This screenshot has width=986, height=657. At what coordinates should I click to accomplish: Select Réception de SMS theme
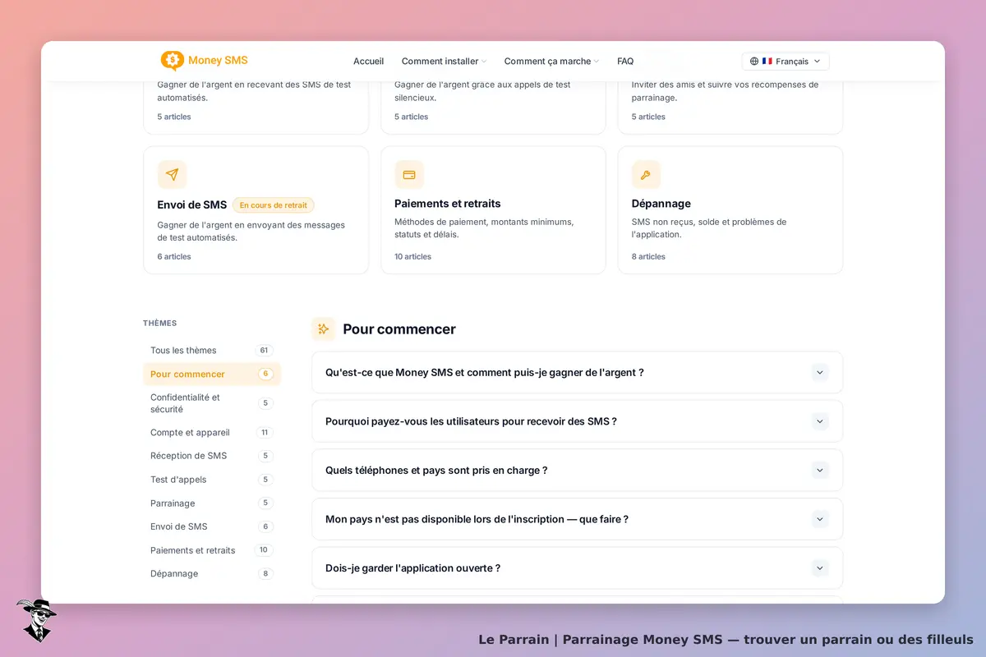212,456
